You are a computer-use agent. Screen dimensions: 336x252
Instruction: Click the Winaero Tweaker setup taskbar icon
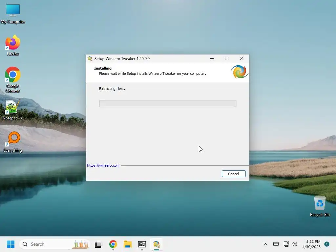tap(157, 244)
